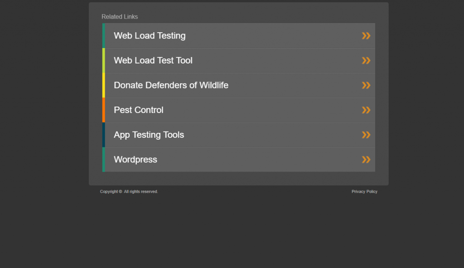Viewport: 464px width, 268px height.
Task: Click the arrow icon next to App Testing Tools
Action: pos(366,135)
